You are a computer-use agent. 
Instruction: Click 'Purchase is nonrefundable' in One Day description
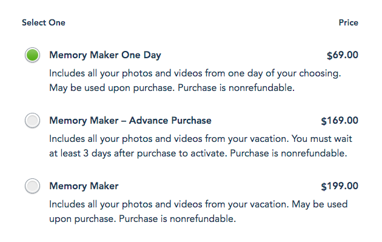point(236,88)
